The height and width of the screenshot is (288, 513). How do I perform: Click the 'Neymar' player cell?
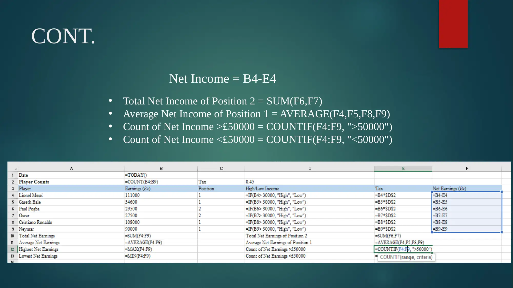pos(71,229)
